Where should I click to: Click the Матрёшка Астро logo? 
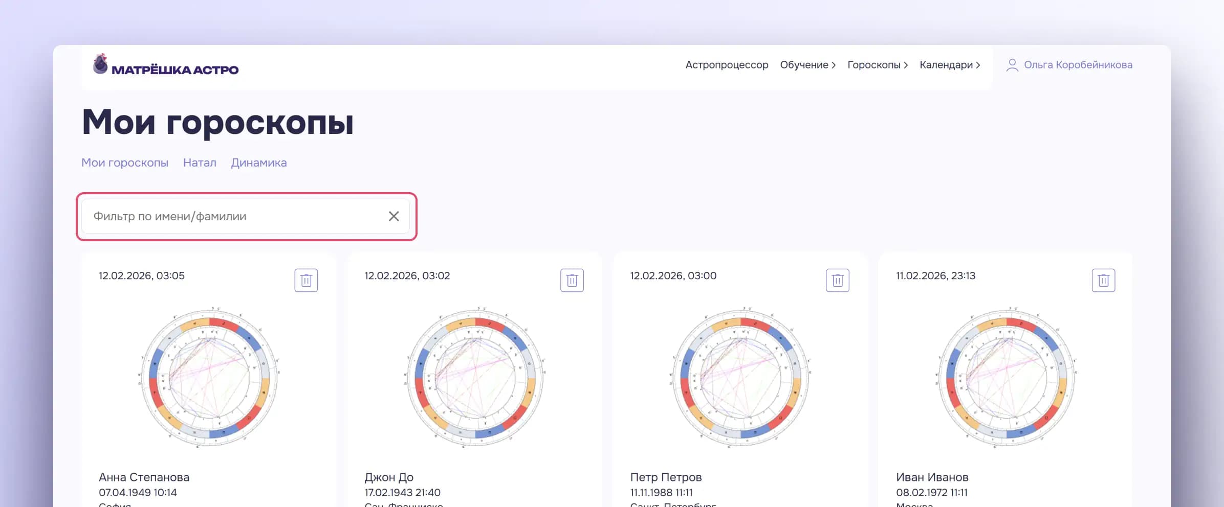[x=166, y=66]
